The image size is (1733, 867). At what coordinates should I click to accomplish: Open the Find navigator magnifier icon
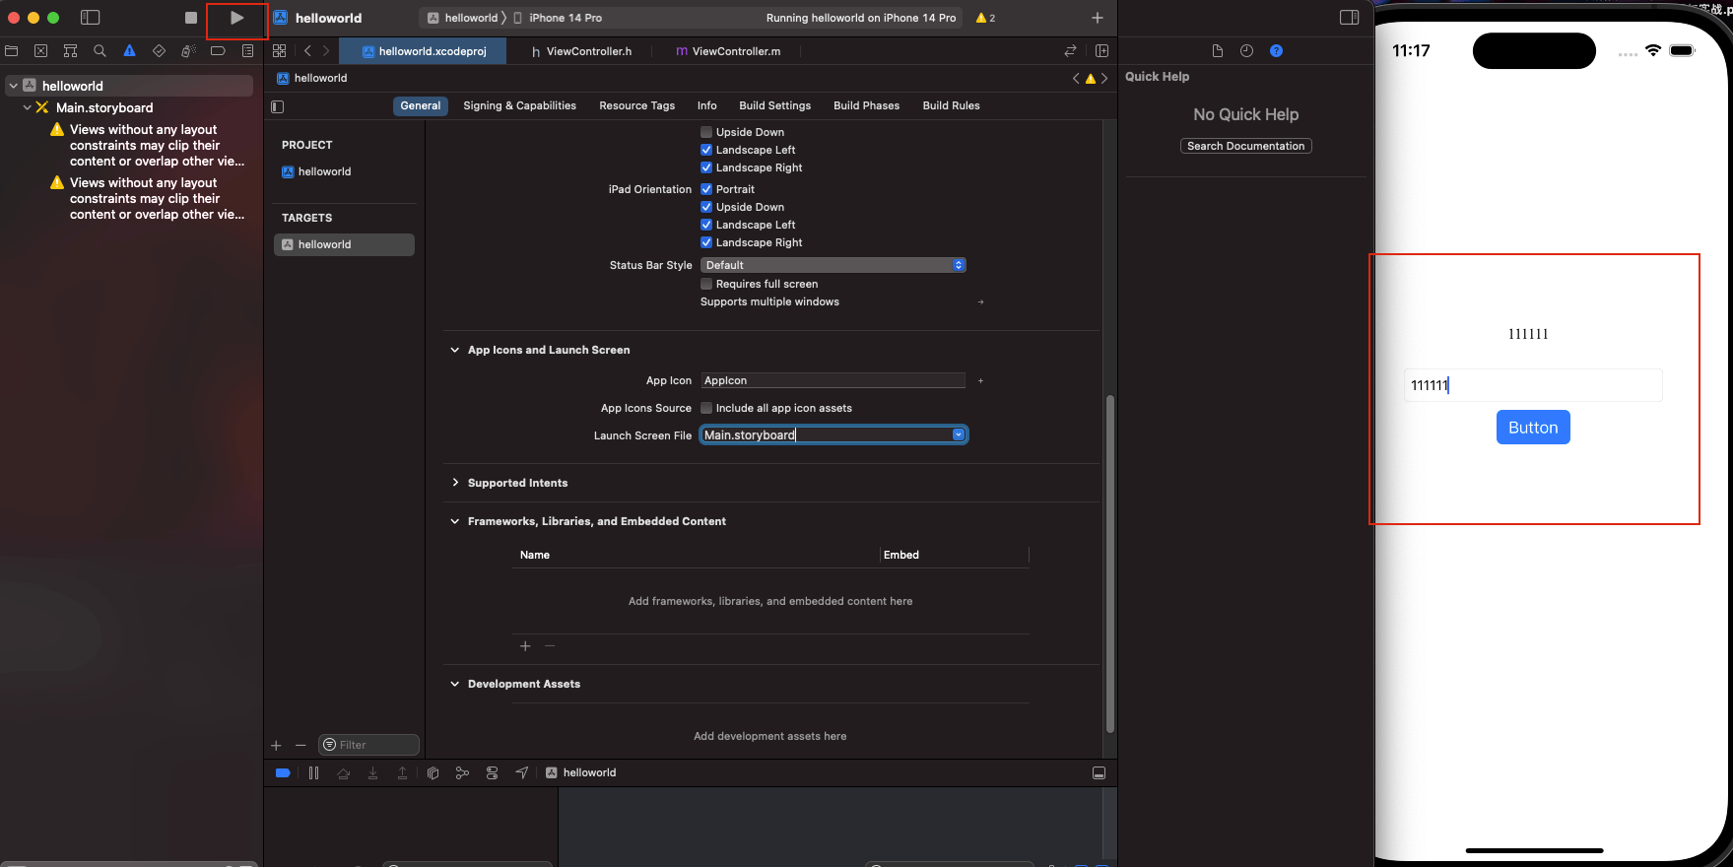click(100, 51)
